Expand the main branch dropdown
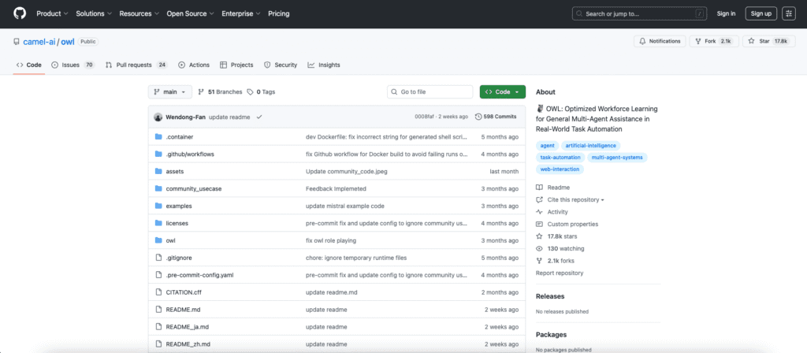 [170, 91]
